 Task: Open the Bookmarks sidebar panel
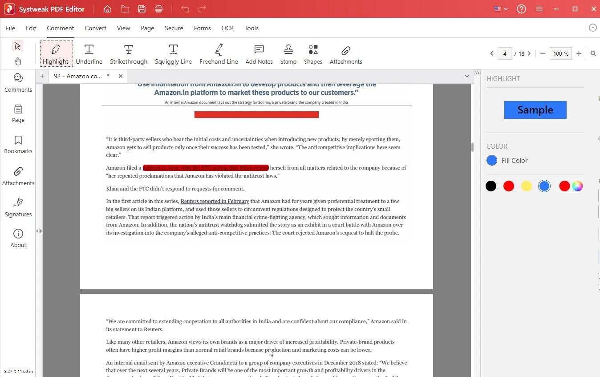(18, 144)
